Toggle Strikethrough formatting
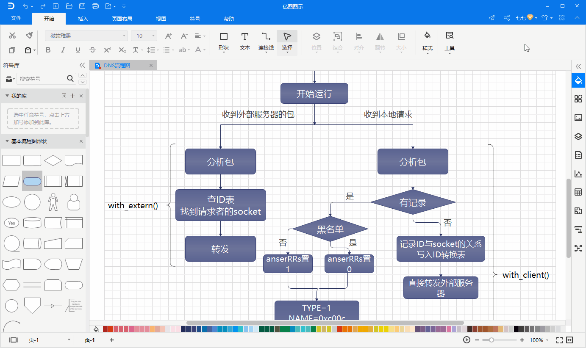This screenshot has width=586, height=348. pos(92,50)
